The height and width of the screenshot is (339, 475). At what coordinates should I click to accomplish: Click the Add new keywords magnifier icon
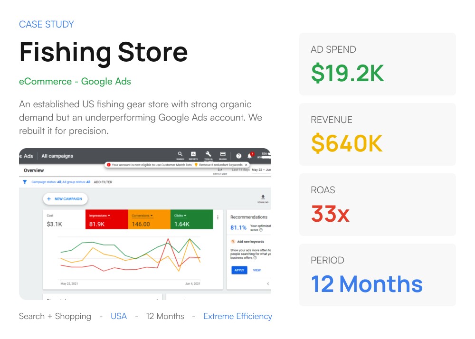tap(233, 242)
